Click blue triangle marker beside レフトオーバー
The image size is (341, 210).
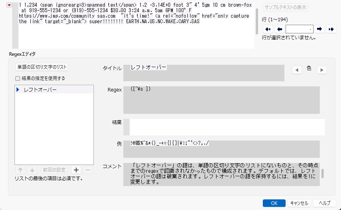click(18, 89)
